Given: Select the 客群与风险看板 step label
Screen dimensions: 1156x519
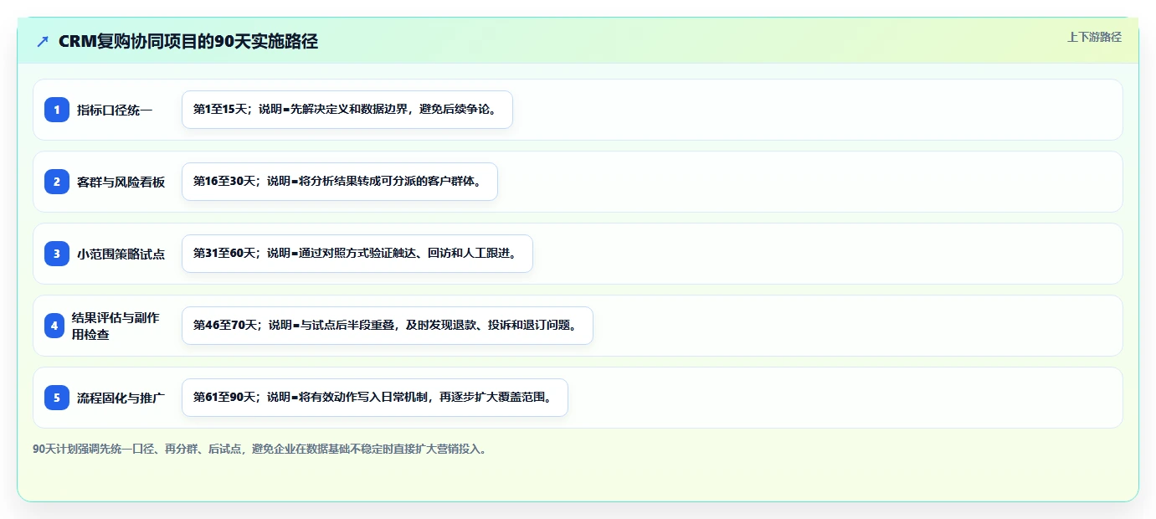Looking at the screenshot, I should (121, 182).
